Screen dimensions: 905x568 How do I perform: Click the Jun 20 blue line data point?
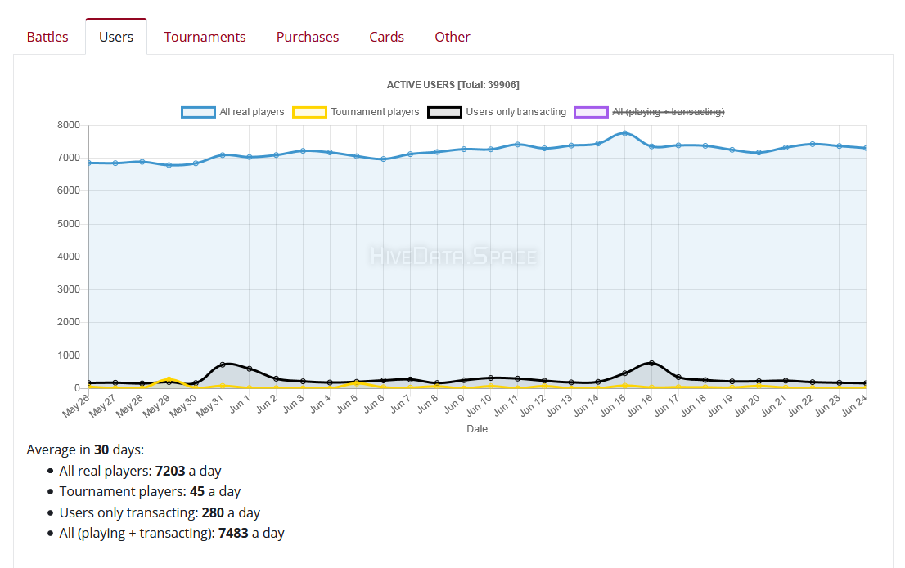[x=759, y=153]
